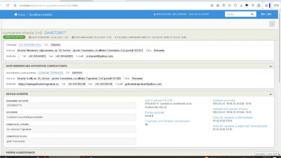
Task: Click the browser reload icon
Action: point(8,5)
